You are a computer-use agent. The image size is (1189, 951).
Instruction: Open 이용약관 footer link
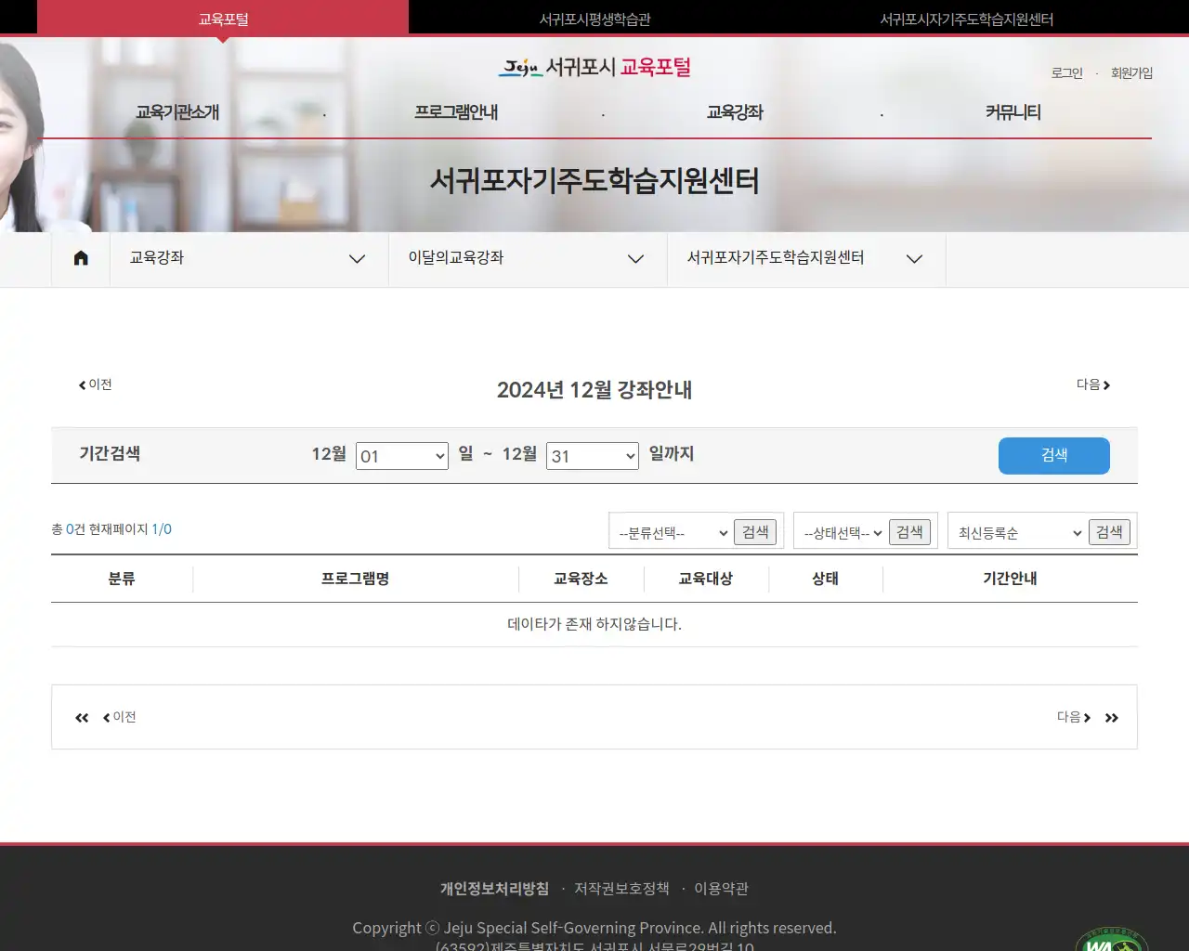click(x=721, y=889)
